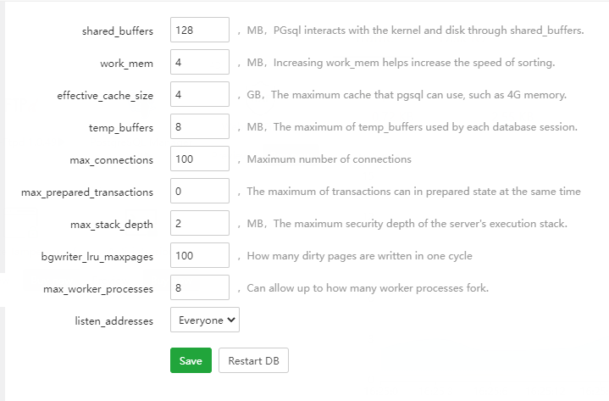Click the work_mem sorting speed description
Screen dimensions: 609x401
point(401,63)
